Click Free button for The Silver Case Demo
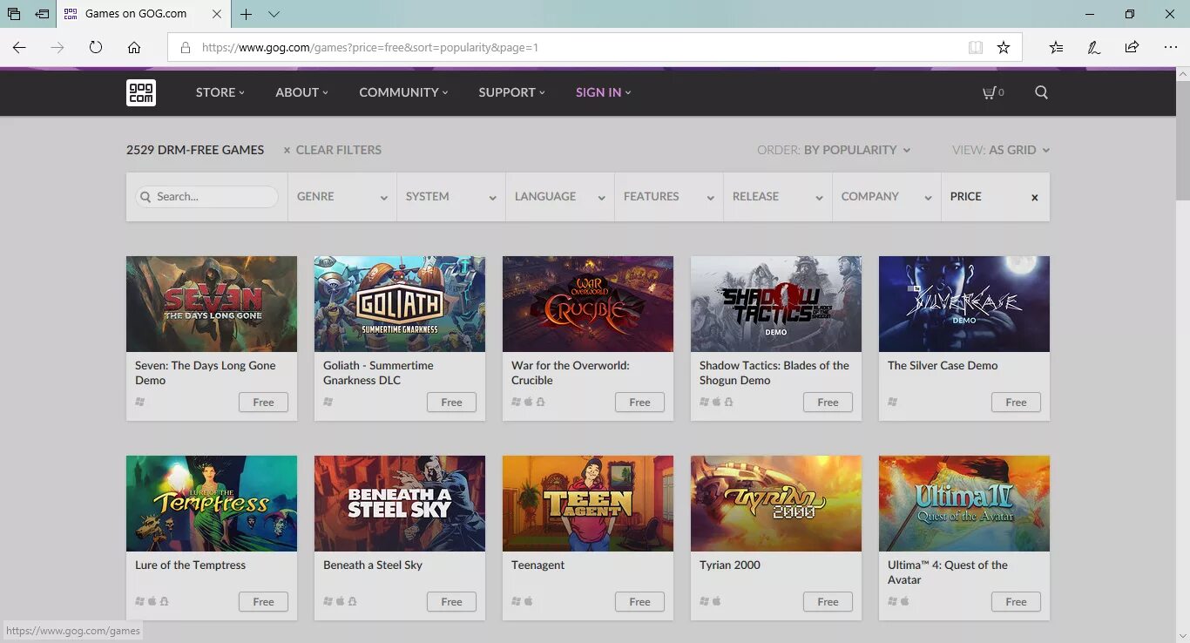This screenshot has width=1190, height=643. (x=1016, y=403)
